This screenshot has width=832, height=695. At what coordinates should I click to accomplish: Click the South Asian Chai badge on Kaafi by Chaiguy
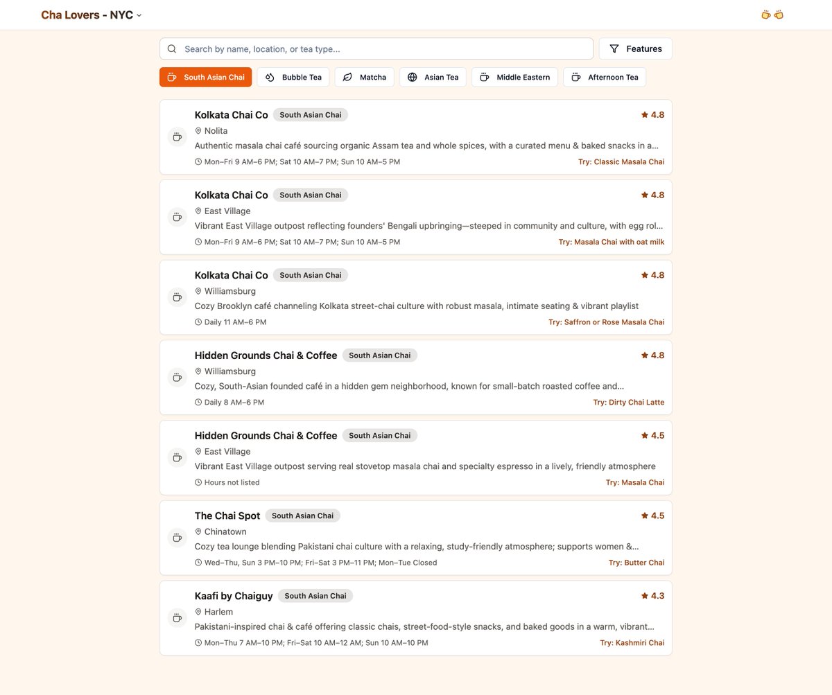click(x=315, y=595)
